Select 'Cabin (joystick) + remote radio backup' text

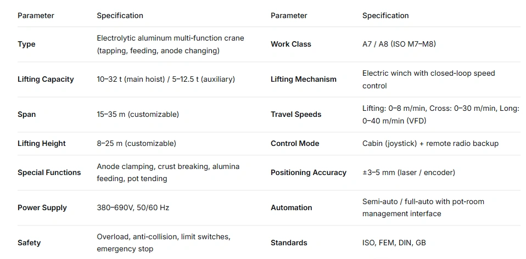click(430, 144)
